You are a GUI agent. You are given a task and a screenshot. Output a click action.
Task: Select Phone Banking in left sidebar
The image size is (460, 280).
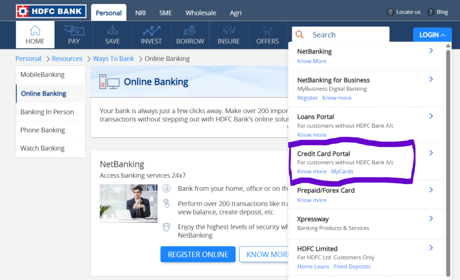point(43,130)
